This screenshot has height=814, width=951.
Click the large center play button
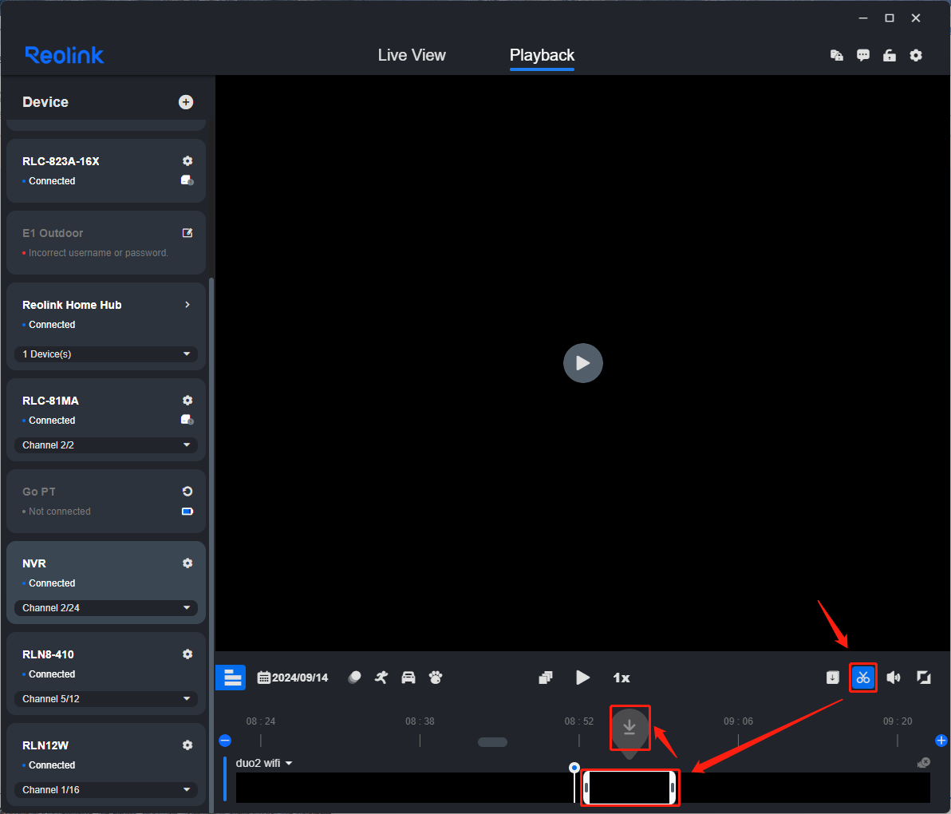(583, 363)
